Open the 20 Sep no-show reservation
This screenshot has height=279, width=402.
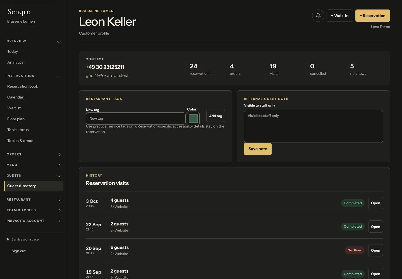click(375, 250)
